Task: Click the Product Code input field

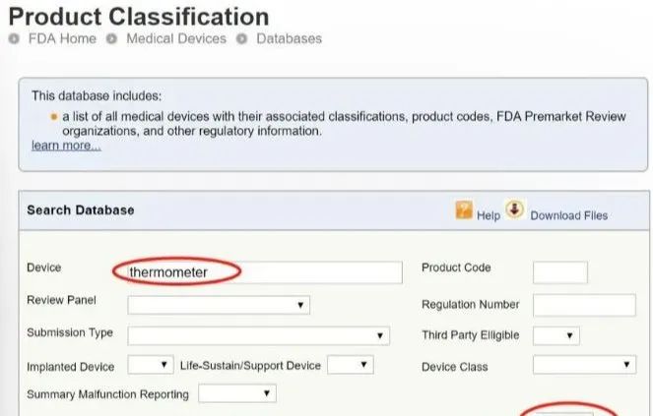Action: [x=560, y=272]
